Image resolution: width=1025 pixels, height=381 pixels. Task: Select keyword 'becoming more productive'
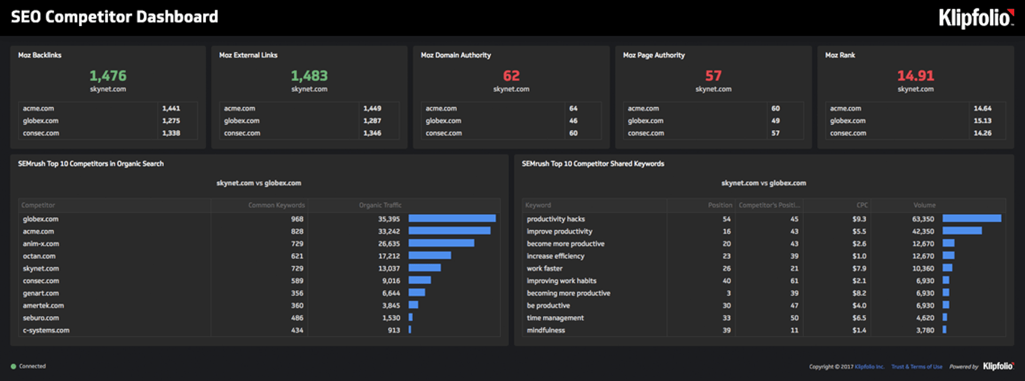[x=569, y=293]
